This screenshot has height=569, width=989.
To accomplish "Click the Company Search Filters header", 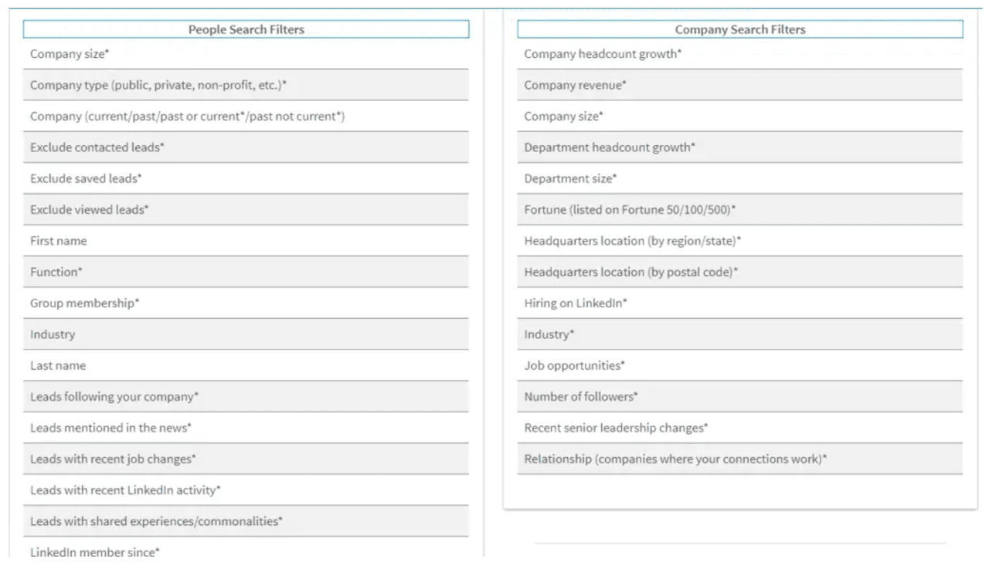I will pos(739,29).
